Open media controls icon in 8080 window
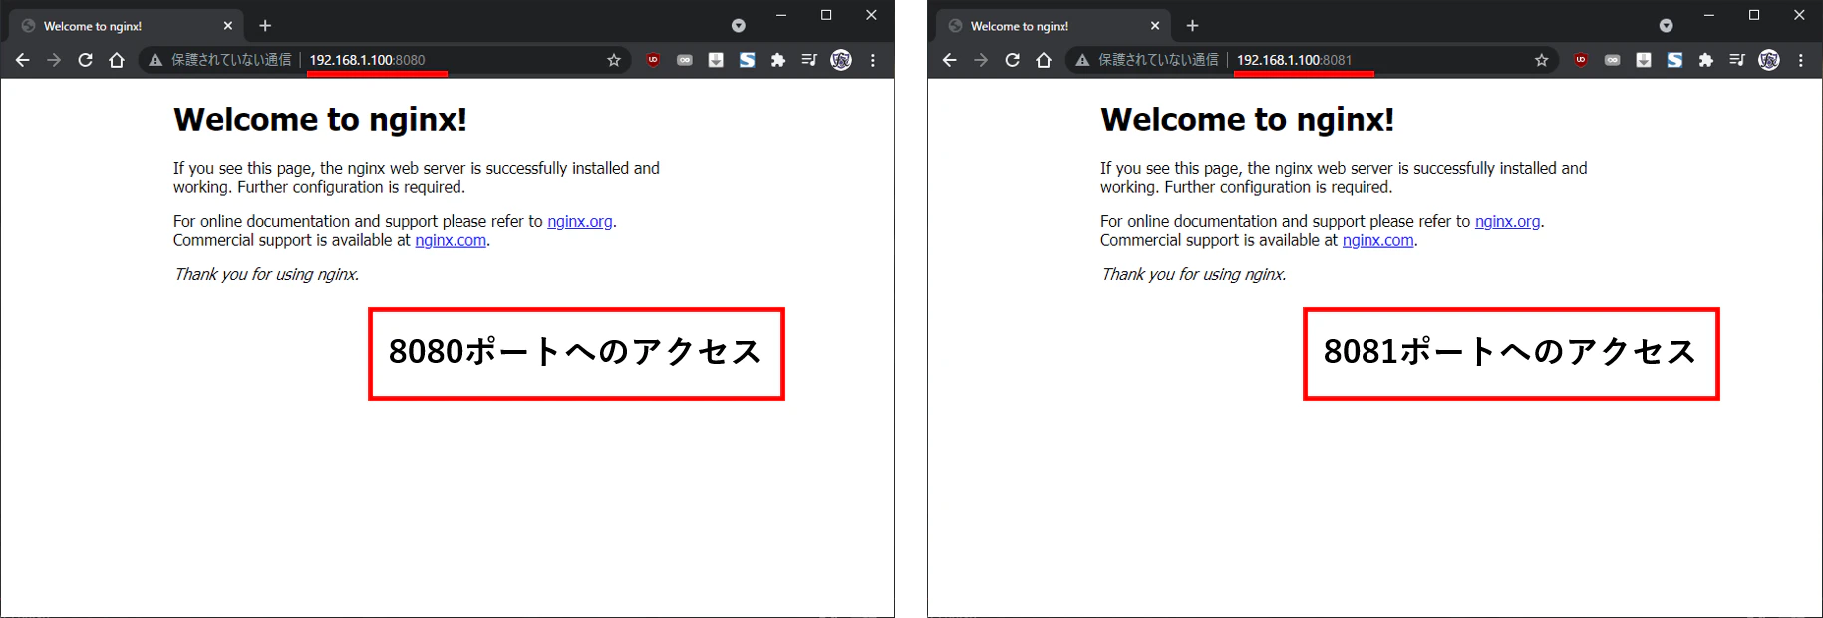Viewport: 1823px width, 618px height. click(x=809, y=60)
